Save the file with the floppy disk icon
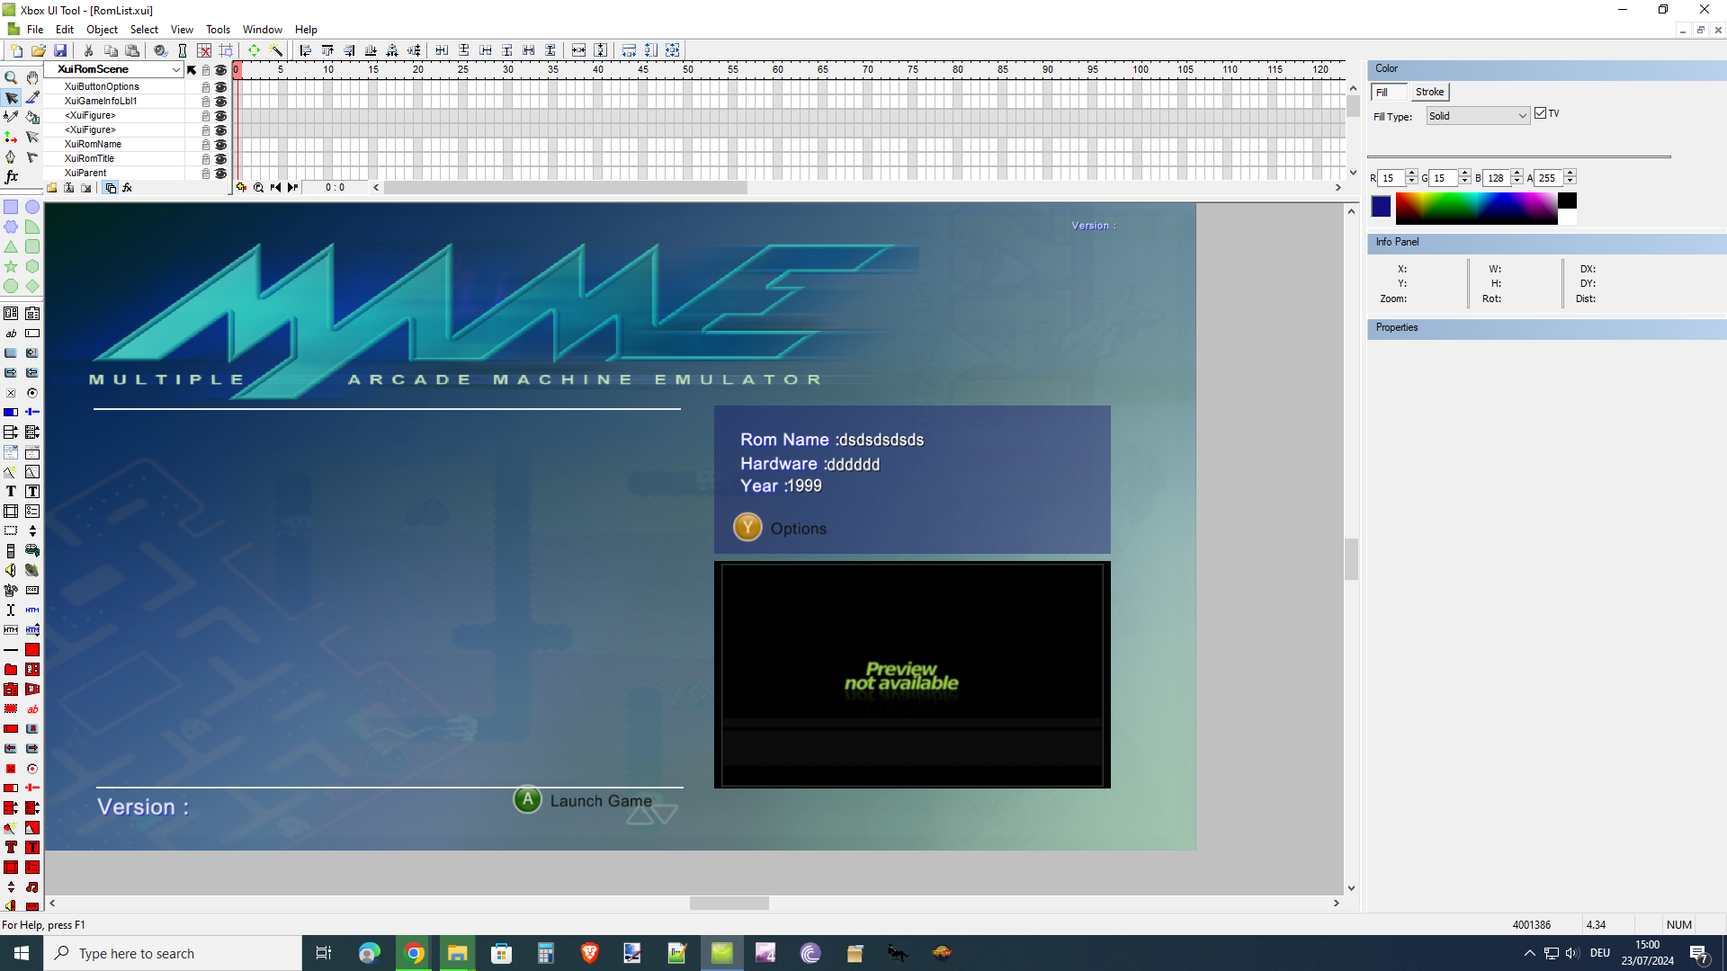The height and width of the screenshot is (971, 1727). tap(60, 50)
